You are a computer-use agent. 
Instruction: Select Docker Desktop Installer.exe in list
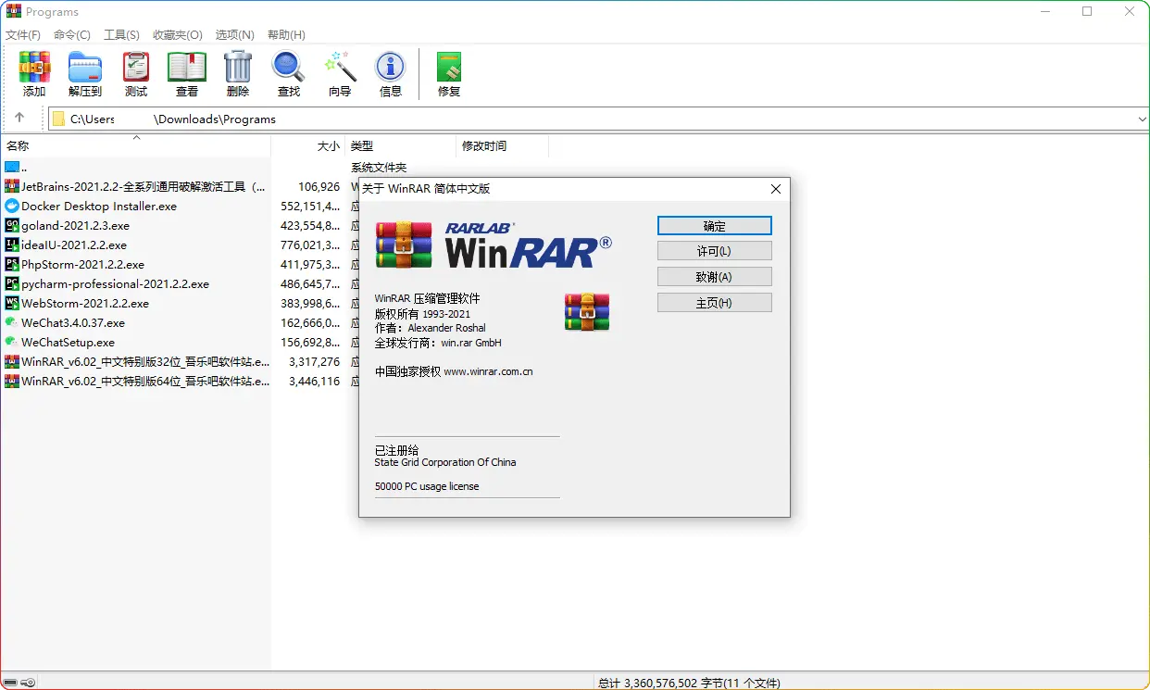[99, 207]
